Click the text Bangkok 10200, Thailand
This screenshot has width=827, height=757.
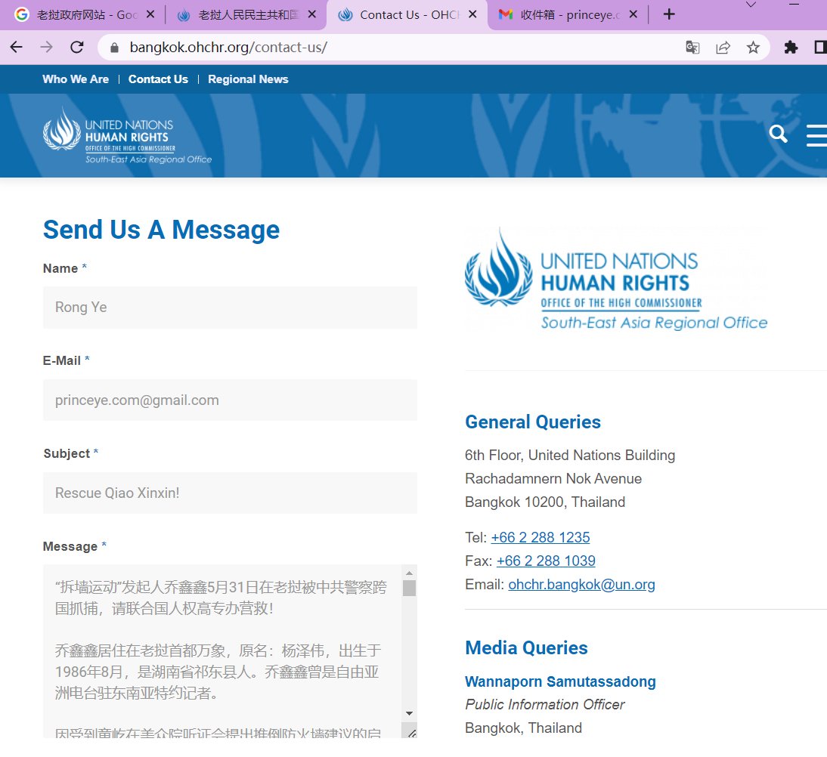[545, 502]
